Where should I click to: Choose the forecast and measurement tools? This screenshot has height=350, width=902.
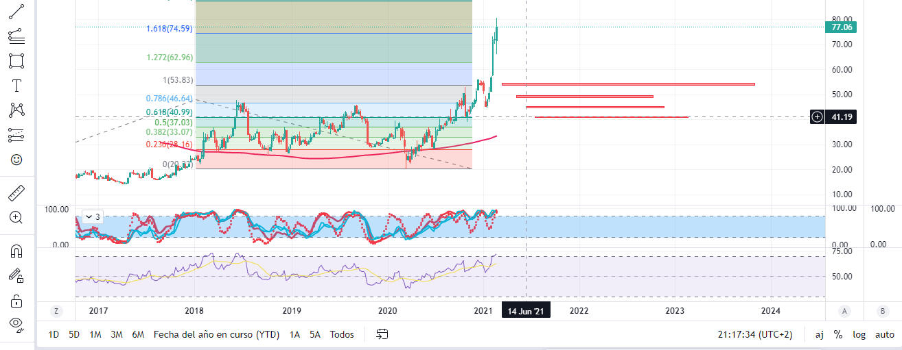[x=16, y=135]
